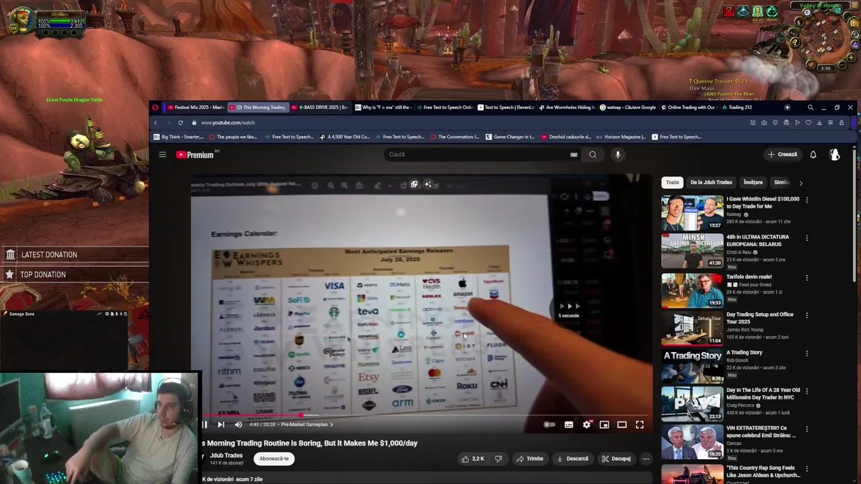
Task: Go back with the browser back arrow
Action: pos(155,122)
